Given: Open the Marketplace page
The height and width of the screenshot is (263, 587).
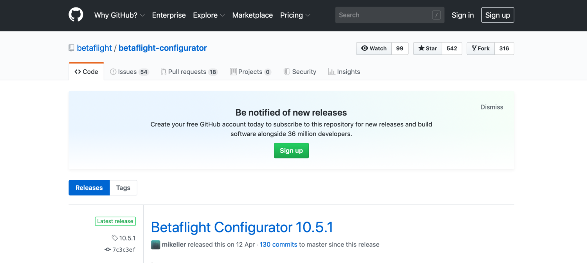Looking at the screenshot, I should coord(252,15).
